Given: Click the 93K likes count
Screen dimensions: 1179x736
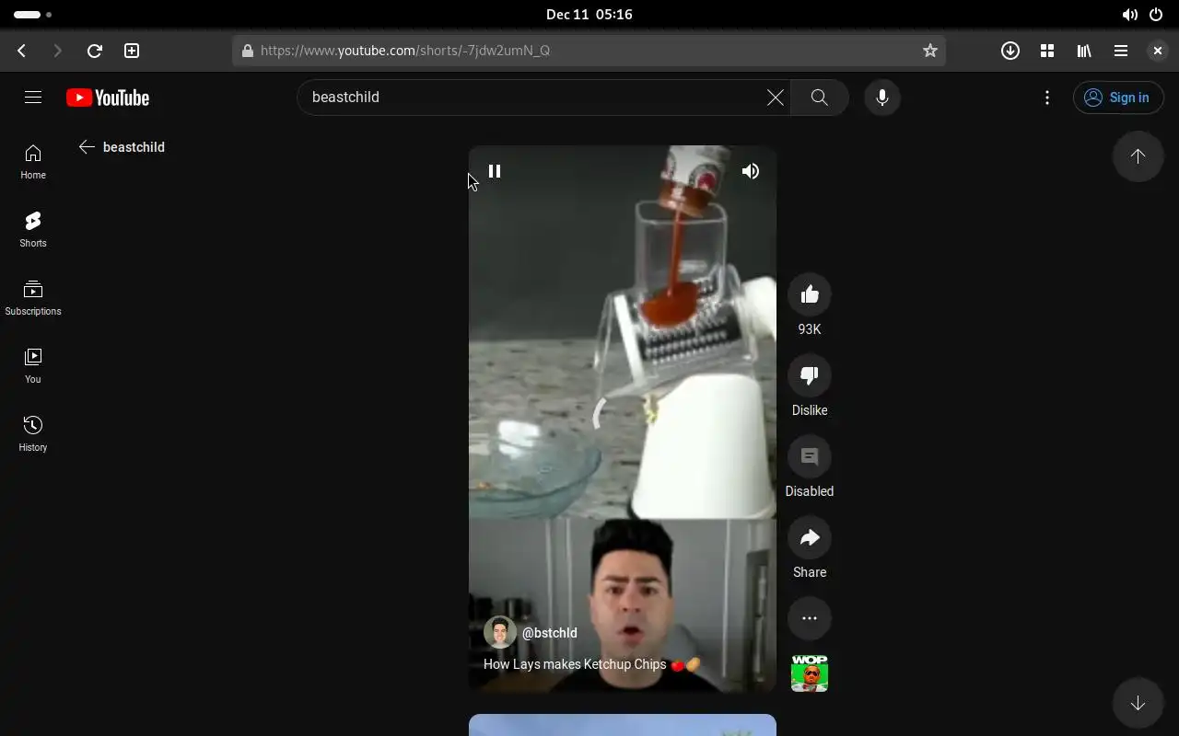Looking at the screenshot, I should tap(810, 329).
